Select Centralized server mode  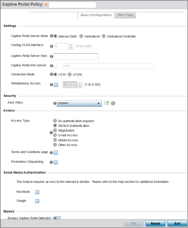81,36
